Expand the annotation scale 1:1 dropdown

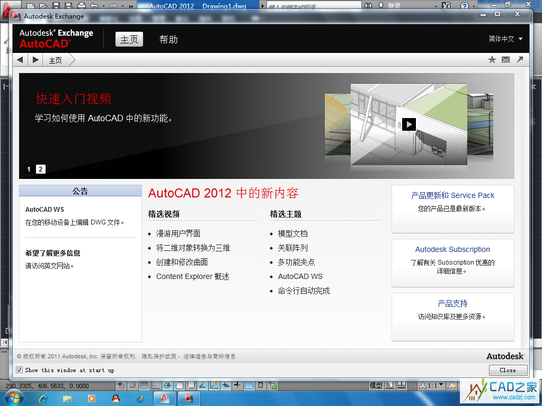(x=441, y=385)
